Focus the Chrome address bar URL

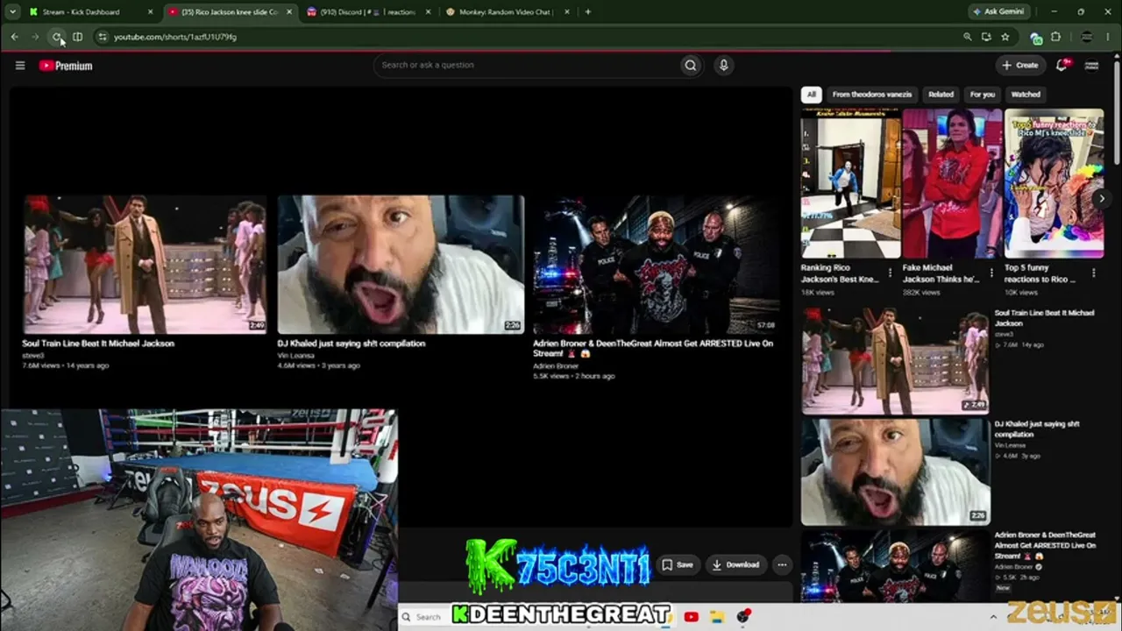click(175, 37)
